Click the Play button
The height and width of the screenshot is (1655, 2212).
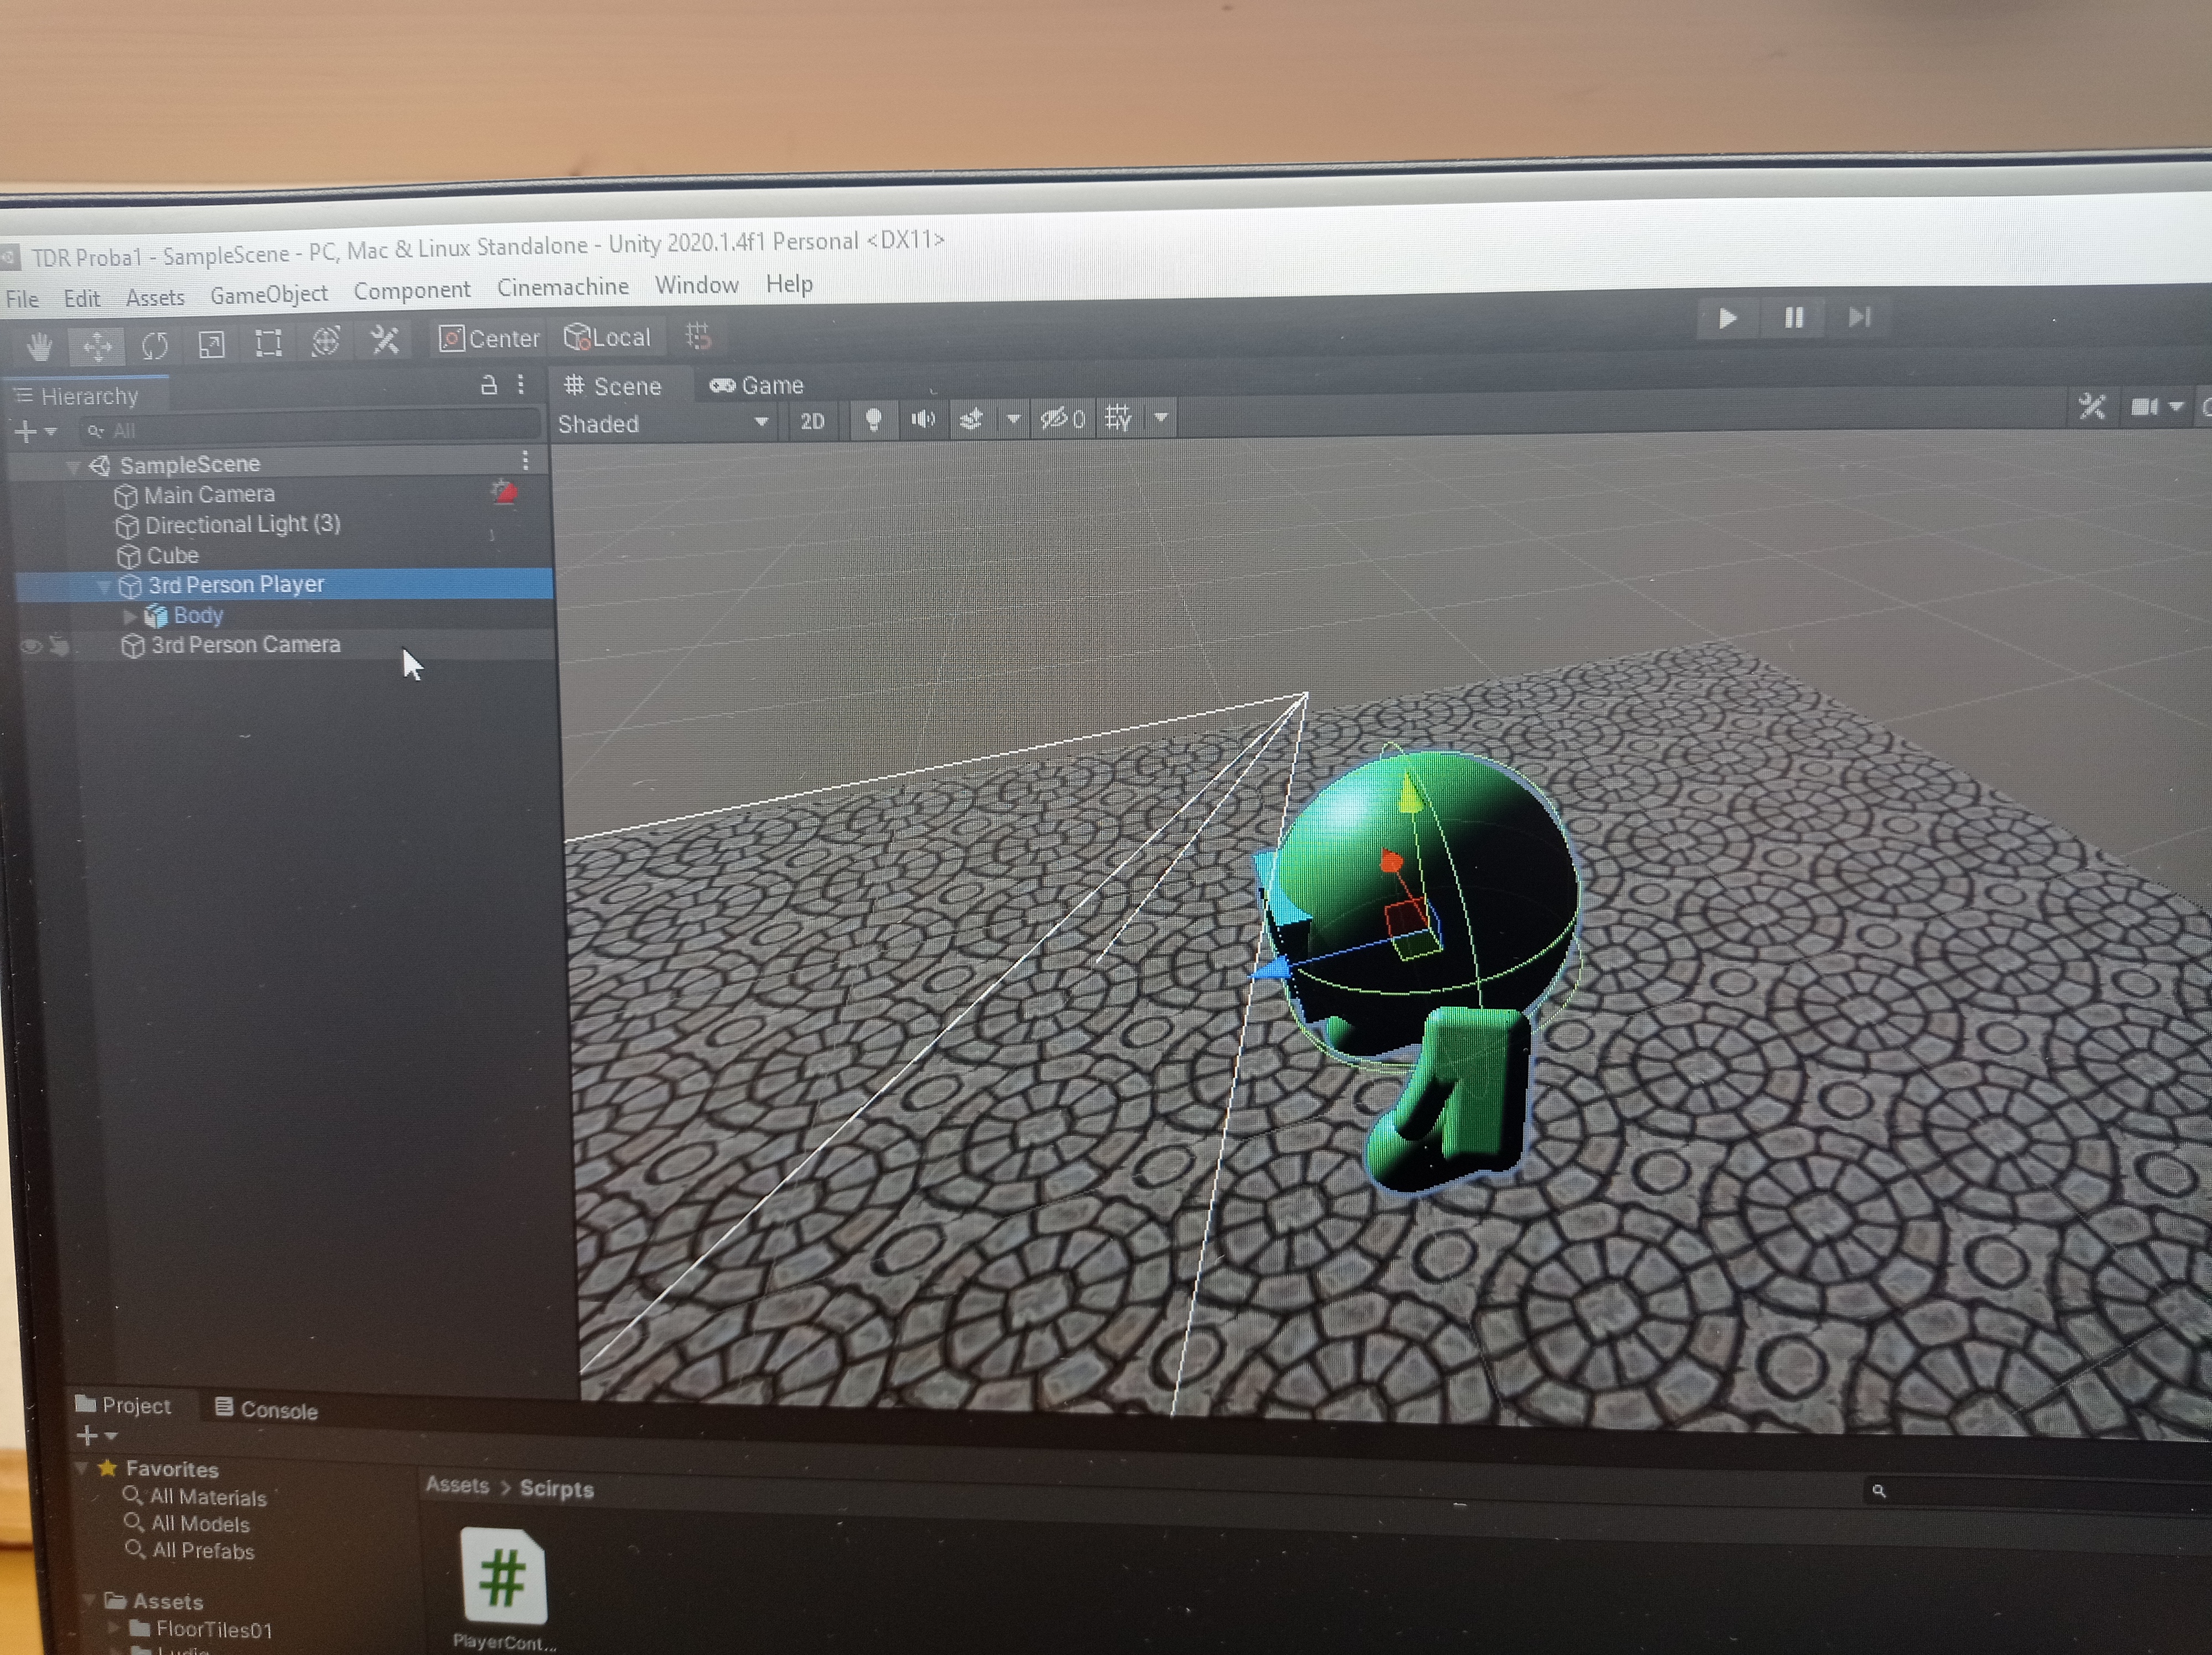tap(1727, 319)
